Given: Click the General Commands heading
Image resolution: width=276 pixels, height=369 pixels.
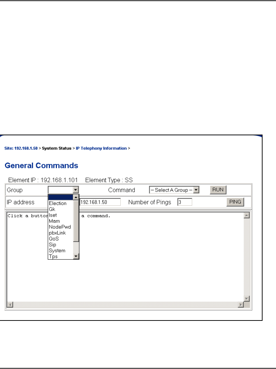Looking at the screenshot, I should coord(41,165).
